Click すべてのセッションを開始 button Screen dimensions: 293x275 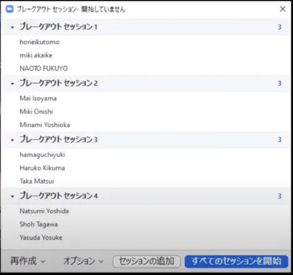[x=236, y=261]
